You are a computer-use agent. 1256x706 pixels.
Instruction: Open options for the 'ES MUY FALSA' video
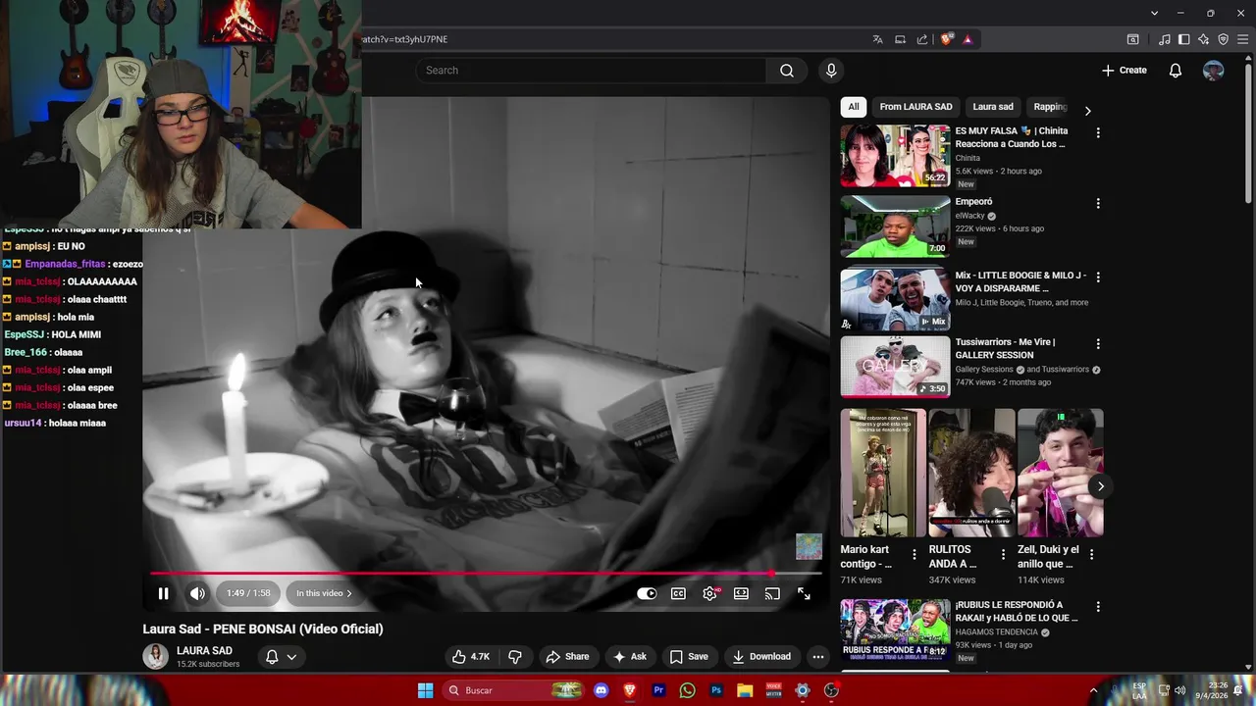(1098, 132)
